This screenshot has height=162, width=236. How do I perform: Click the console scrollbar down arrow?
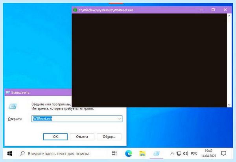point(229,105)
